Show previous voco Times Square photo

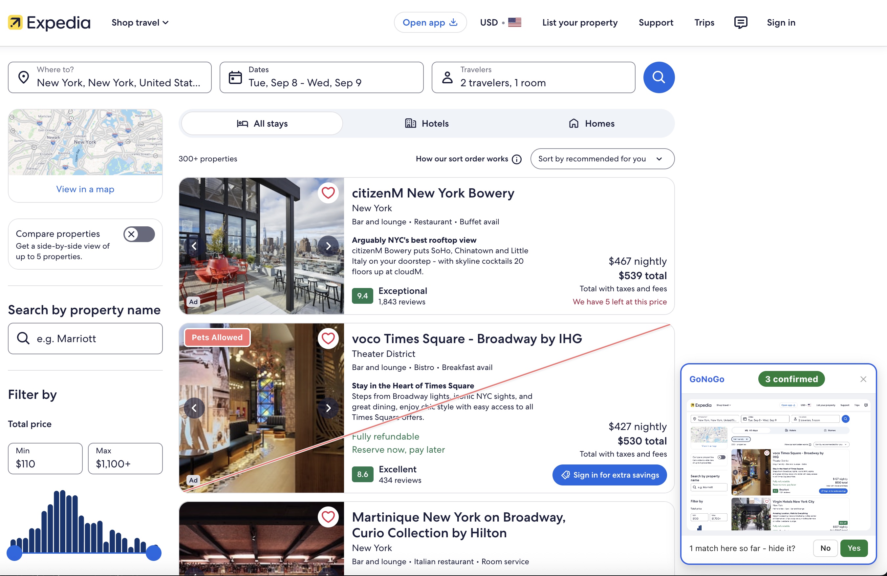194,408
